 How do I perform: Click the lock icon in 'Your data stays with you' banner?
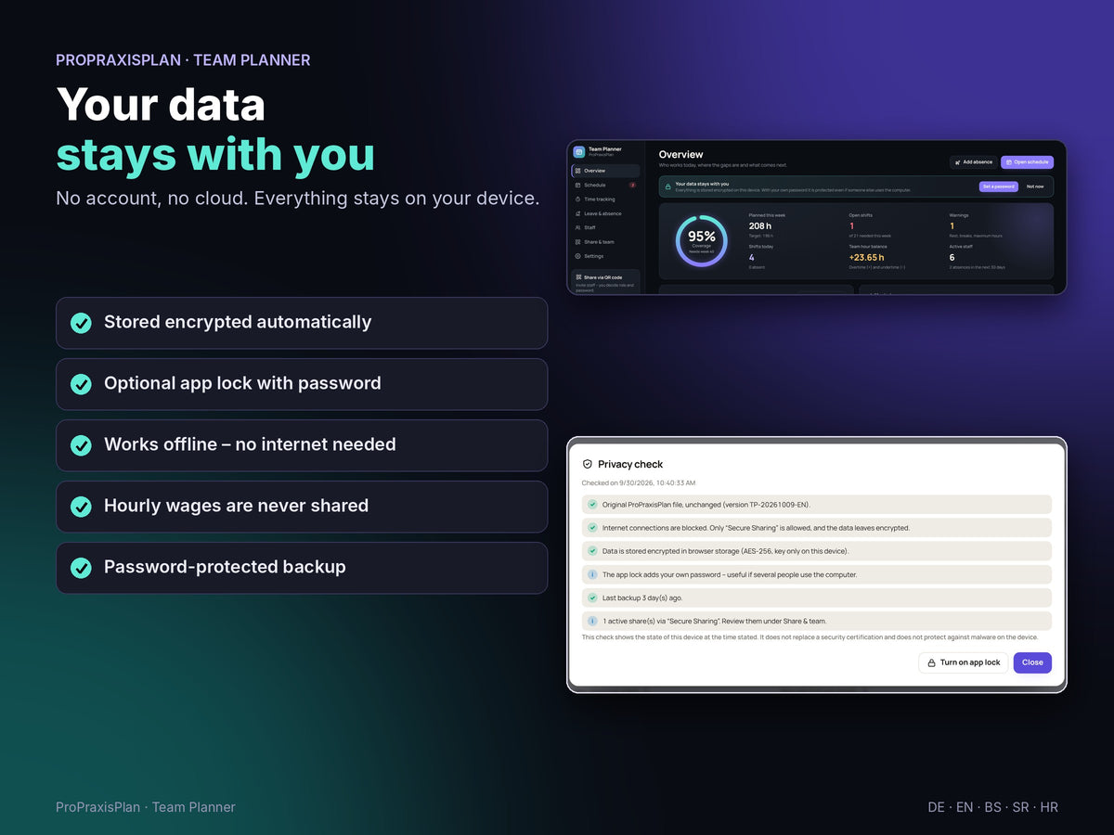click(x=668, y=186)
